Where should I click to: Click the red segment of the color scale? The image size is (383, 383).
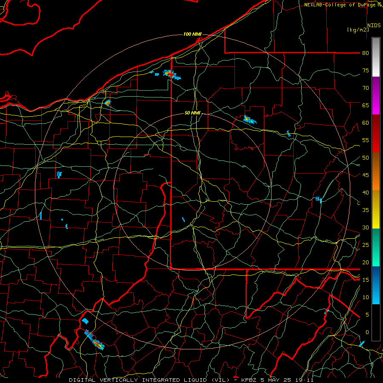(x=376, y=133)
